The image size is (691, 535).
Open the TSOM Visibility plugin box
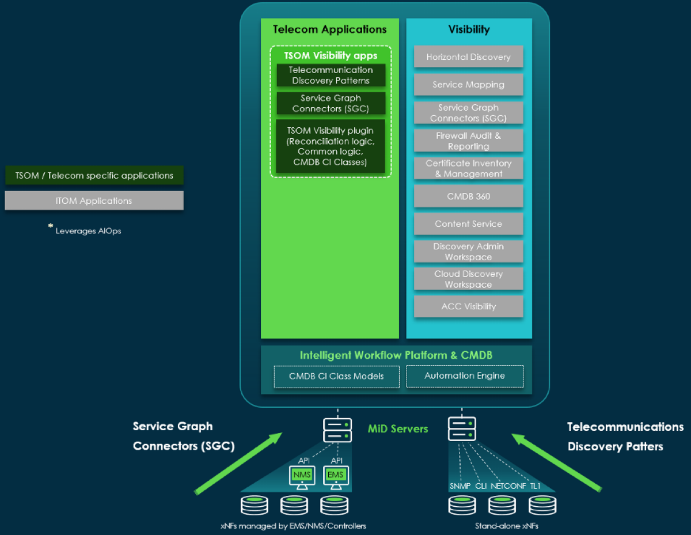pos(331,146)
